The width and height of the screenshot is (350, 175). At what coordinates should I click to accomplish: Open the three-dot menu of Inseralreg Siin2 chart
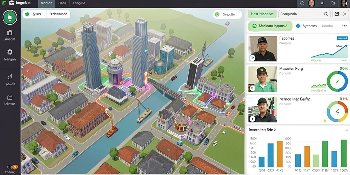coord(346,130)
